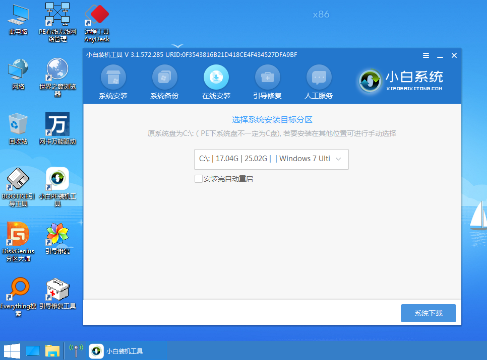This screenshot has height=360, width=487.
Task: Close the 小白装机工具 window
Action: coord(454,55)
